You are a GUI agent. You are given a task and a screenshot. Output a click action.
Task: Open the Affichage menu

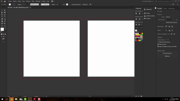point(38,1)
